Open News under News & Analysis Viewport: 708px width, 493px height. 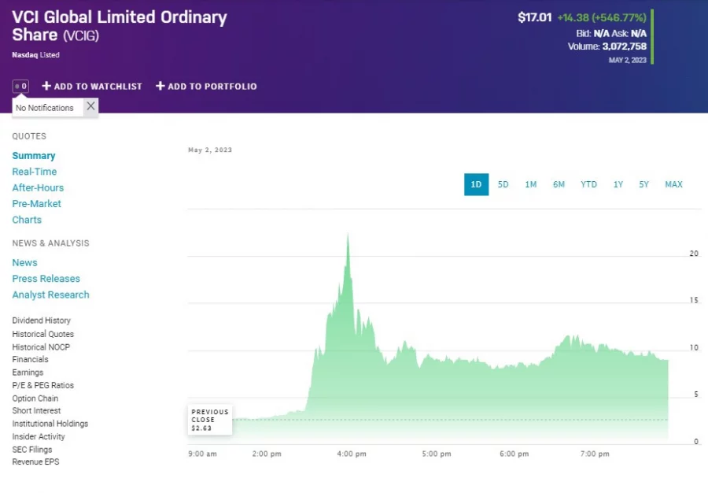point(24,262)
